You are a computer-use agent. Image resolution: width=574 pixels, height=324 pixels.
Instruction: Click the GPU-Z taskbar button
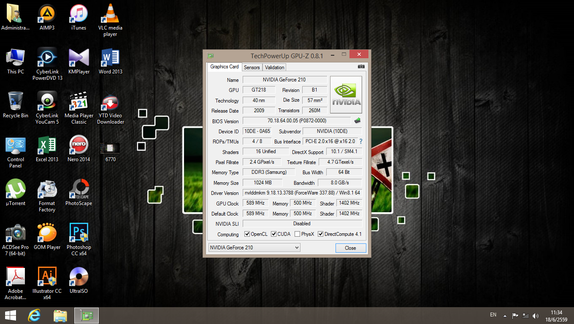click(87, 316)
